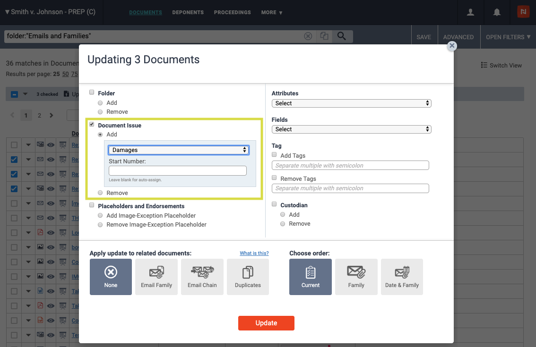The height and width of the screenshot is (347, 536).
Task: Set results per page to 50
Action: coord(65,74)
